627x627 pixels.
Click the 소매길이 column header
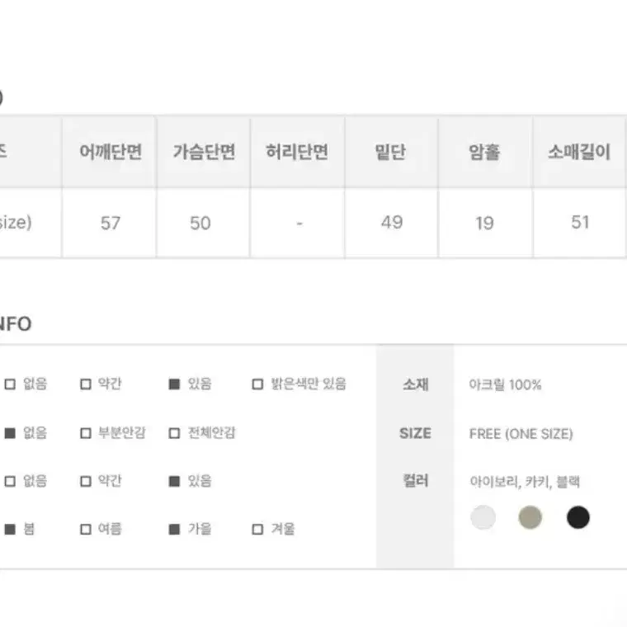coord(579,152)
